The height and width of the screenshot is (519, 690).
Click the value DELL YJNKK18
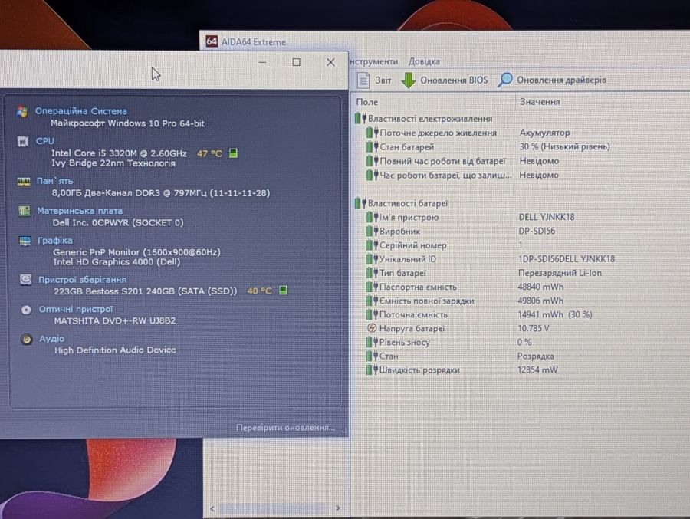[547, 217]
